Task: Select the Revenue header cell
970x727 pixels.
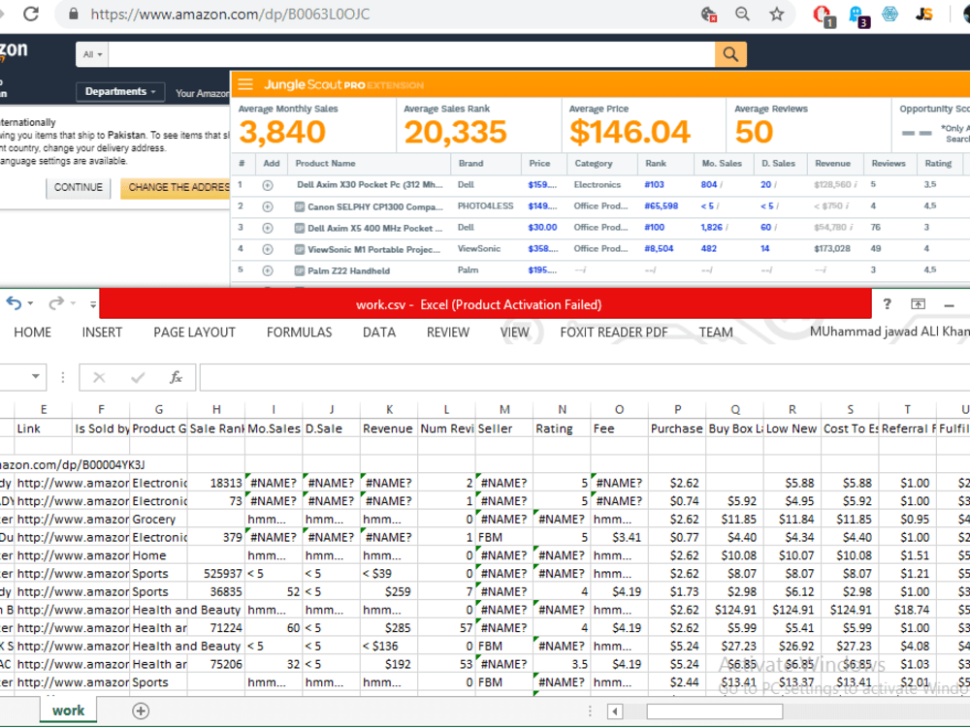Action: [389, 428]
